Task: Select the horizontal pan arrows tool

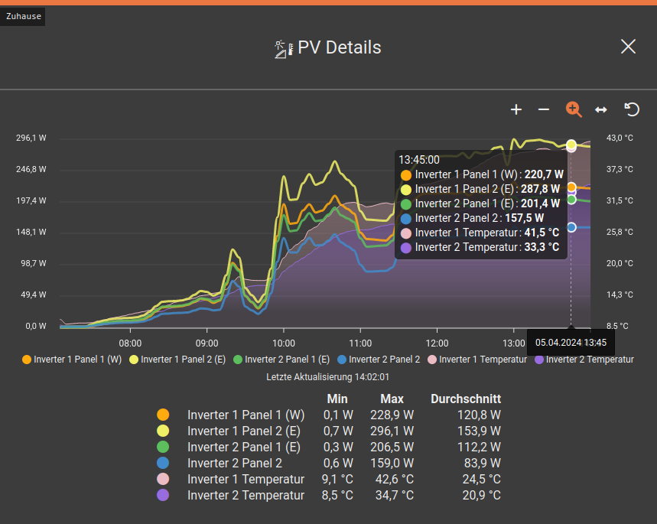Action: 601,110
